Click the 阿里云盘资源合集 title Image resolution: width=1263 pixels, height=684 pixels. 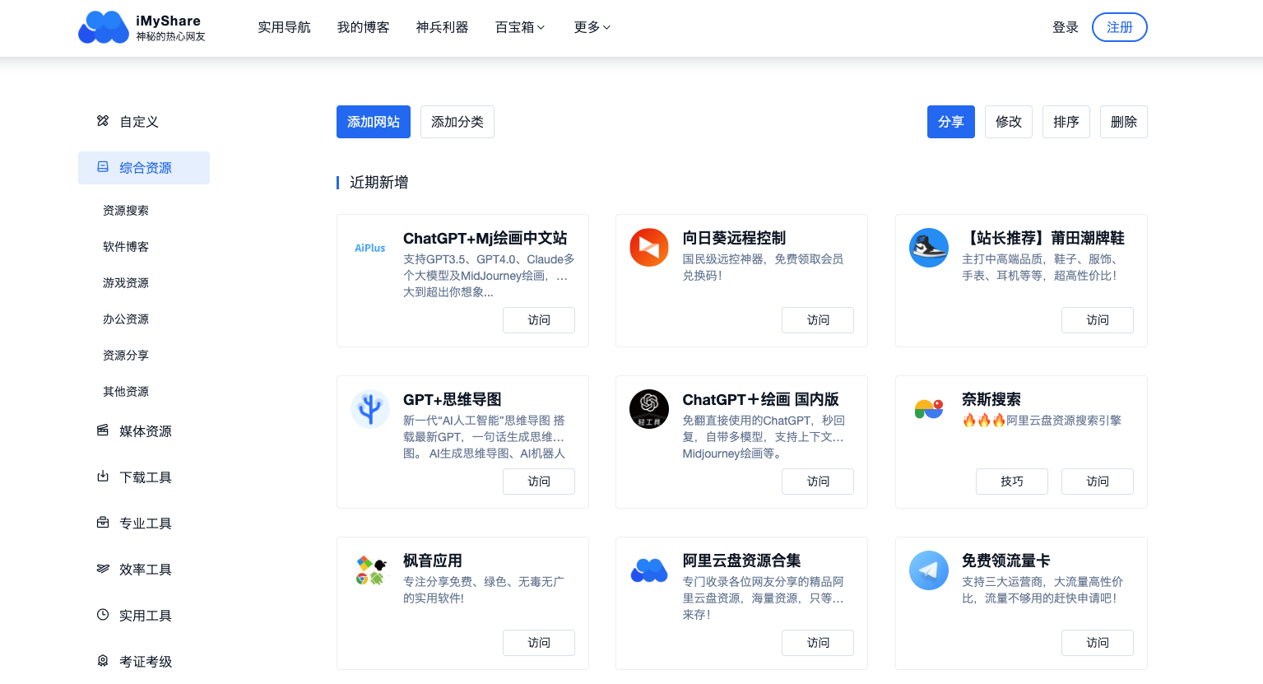741,561
